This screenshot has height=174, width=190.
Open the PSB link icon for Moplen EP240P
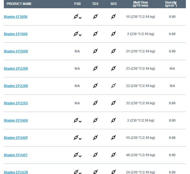[x=76, y=137]
